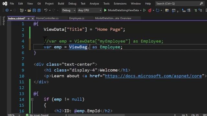This screenshot has height=116, width=207.
Task: Click @emp.EmpId on line 16
Action: pyautogui.click(x=87, y=111)
